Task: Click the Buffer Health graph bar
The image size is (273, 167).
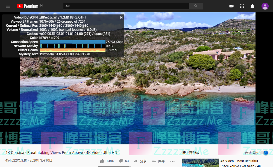Action: [x=72, y=50]
